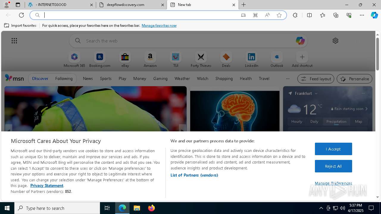Image resolution: width=381 pixels, height=214 pixels.
Task: Open the Microsoft 365 shortcut
Action: coord(74,60)
